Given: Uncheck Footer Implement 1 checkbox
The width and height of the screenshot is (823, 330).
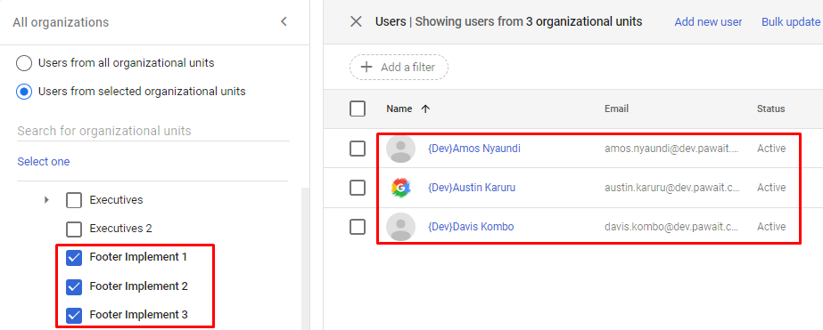Looking at the screenshot, I should click(x=74, y=258).
